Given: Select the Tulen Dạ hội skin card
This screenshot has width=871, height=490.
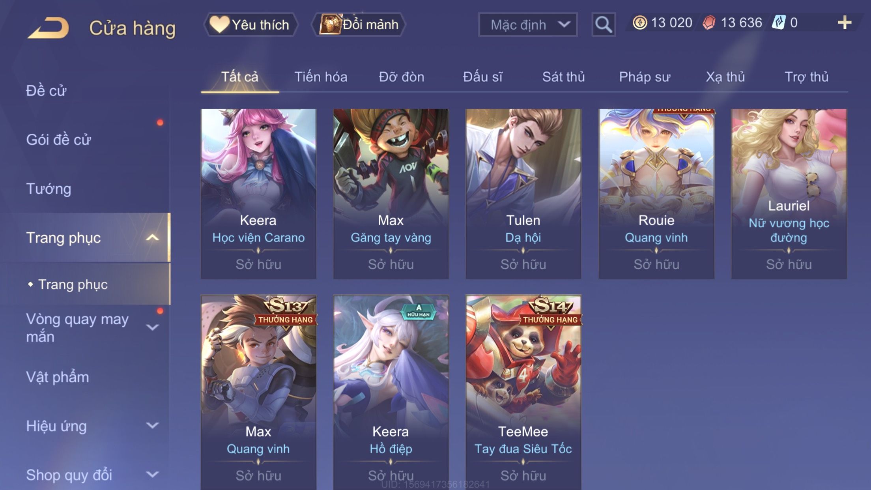Looking at the screenshot, I should (x=523, y=194).
